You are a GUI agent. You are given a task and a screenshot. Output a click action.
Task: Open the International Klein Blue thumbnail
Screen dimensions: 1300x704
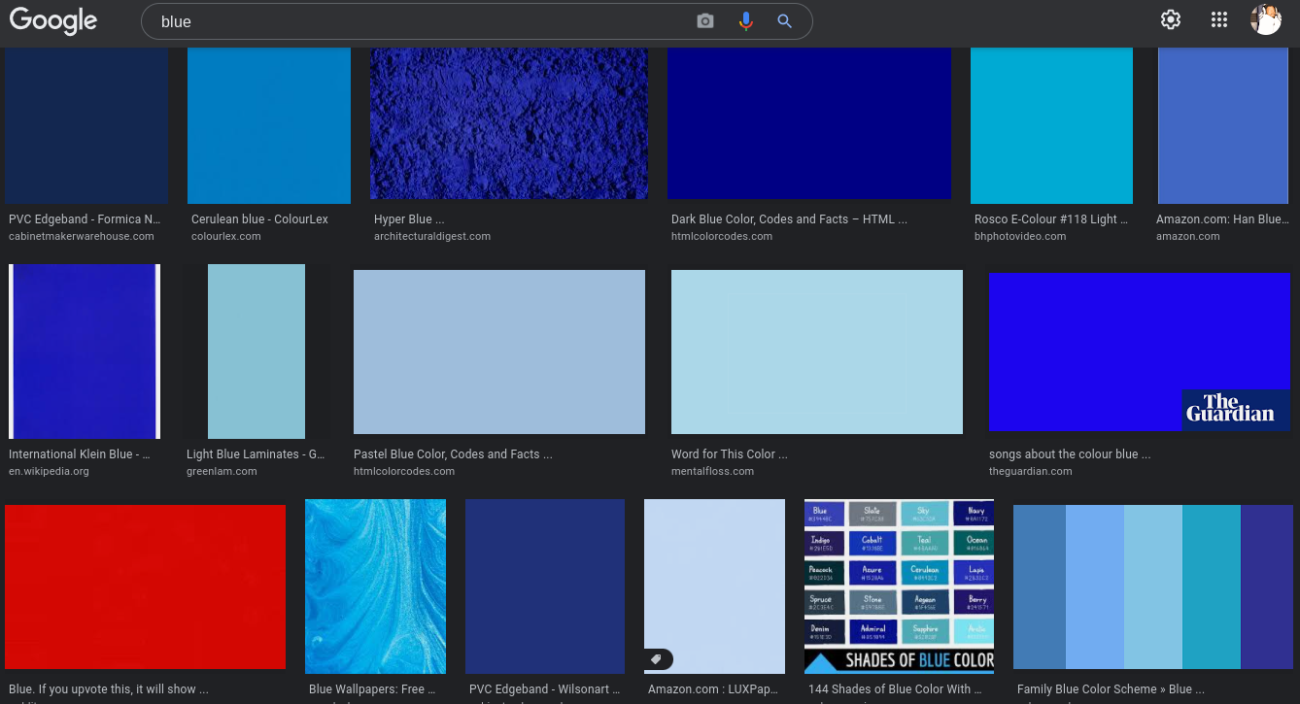(x=84, y=352)
